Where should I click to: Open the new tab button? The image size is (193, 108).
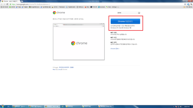click(22, 1)
